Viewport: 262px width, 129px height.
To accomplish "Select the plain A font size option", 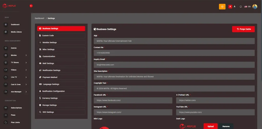I will pos(235,6).
